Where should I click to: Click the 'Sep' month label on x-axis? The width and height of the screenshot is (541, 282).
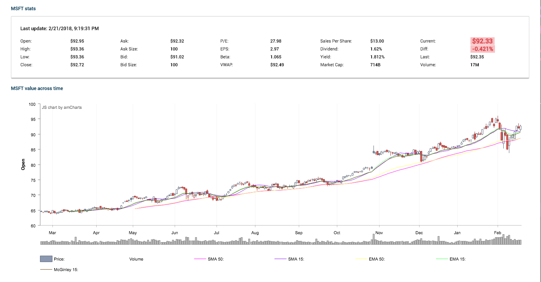[299, 233]
